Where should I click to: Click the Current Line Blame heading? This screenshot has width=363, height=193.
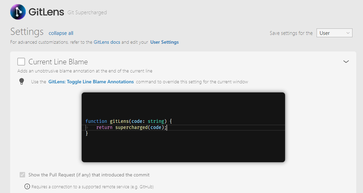pyautogui.click(x=58, y=62)
